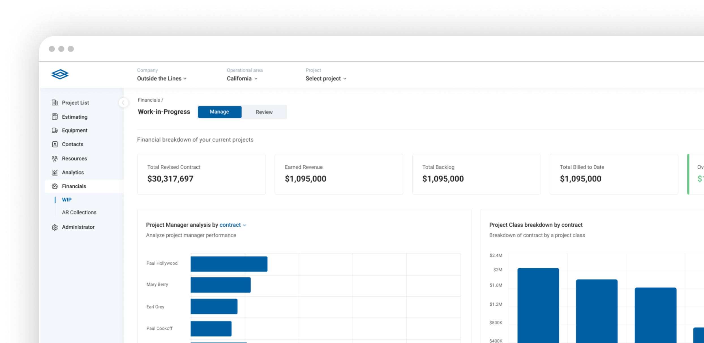Click the Administrator gear icon
The image size is (704, 343).
point(55,227)
